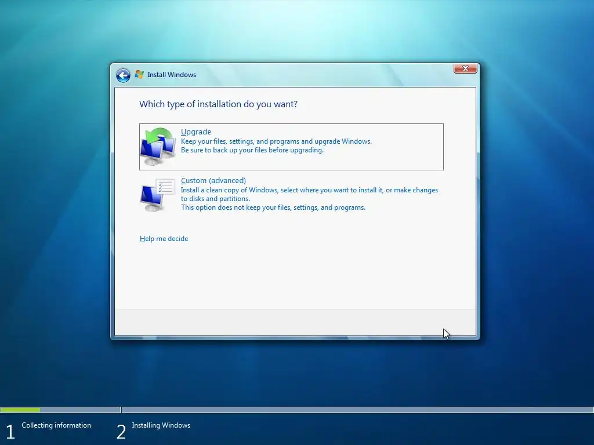Image resolution: width=594 pixels, height=445 pixels.
Task: Click the green Collecting information progress bar
Action: coord(20,410)
